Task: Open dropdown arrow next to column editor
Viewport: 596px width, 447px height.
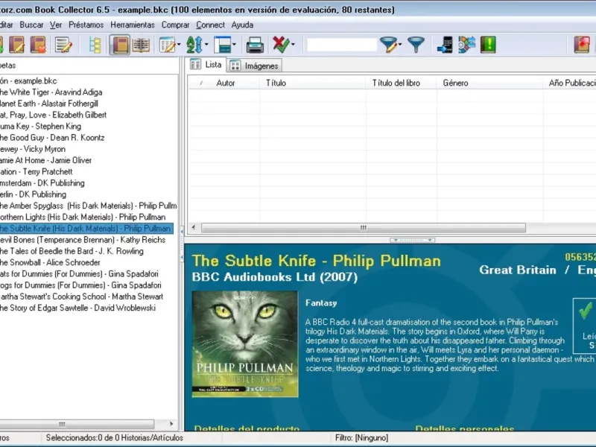Action: pos(179,45)
